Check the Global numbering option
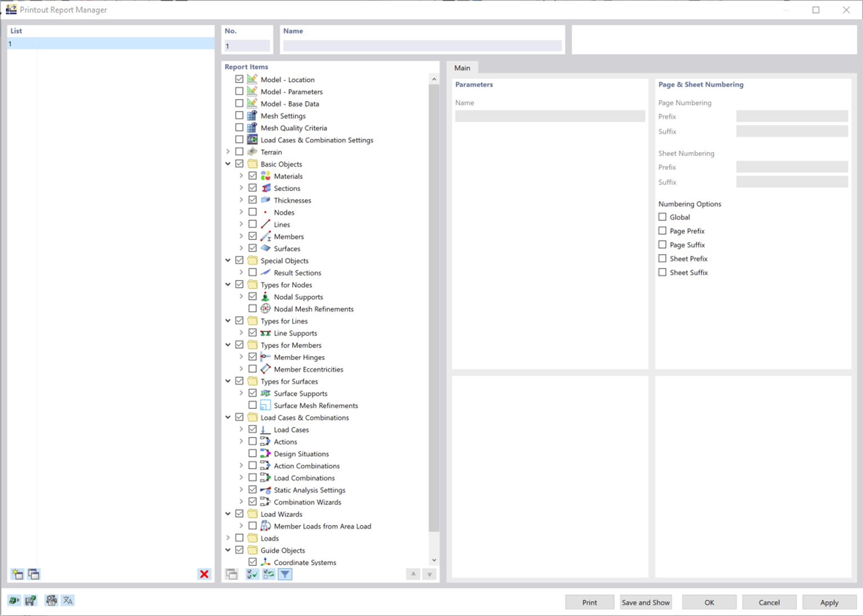The width and height of the screenshot is (863, 616). (662, 217)
